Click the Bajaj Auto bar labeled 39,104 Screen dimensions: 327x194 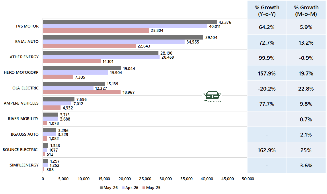tap(123, 37)
